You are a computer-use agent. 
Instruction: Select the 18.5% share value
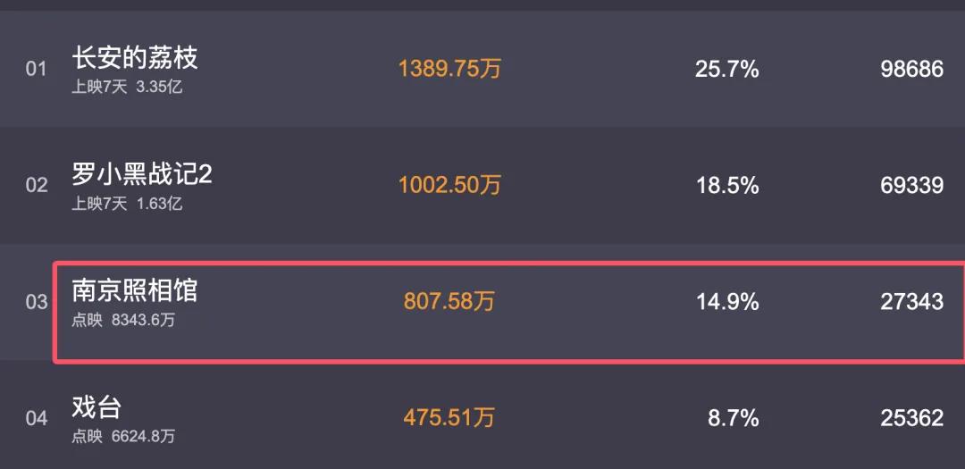pyautogui.click(x=726, y=185)
